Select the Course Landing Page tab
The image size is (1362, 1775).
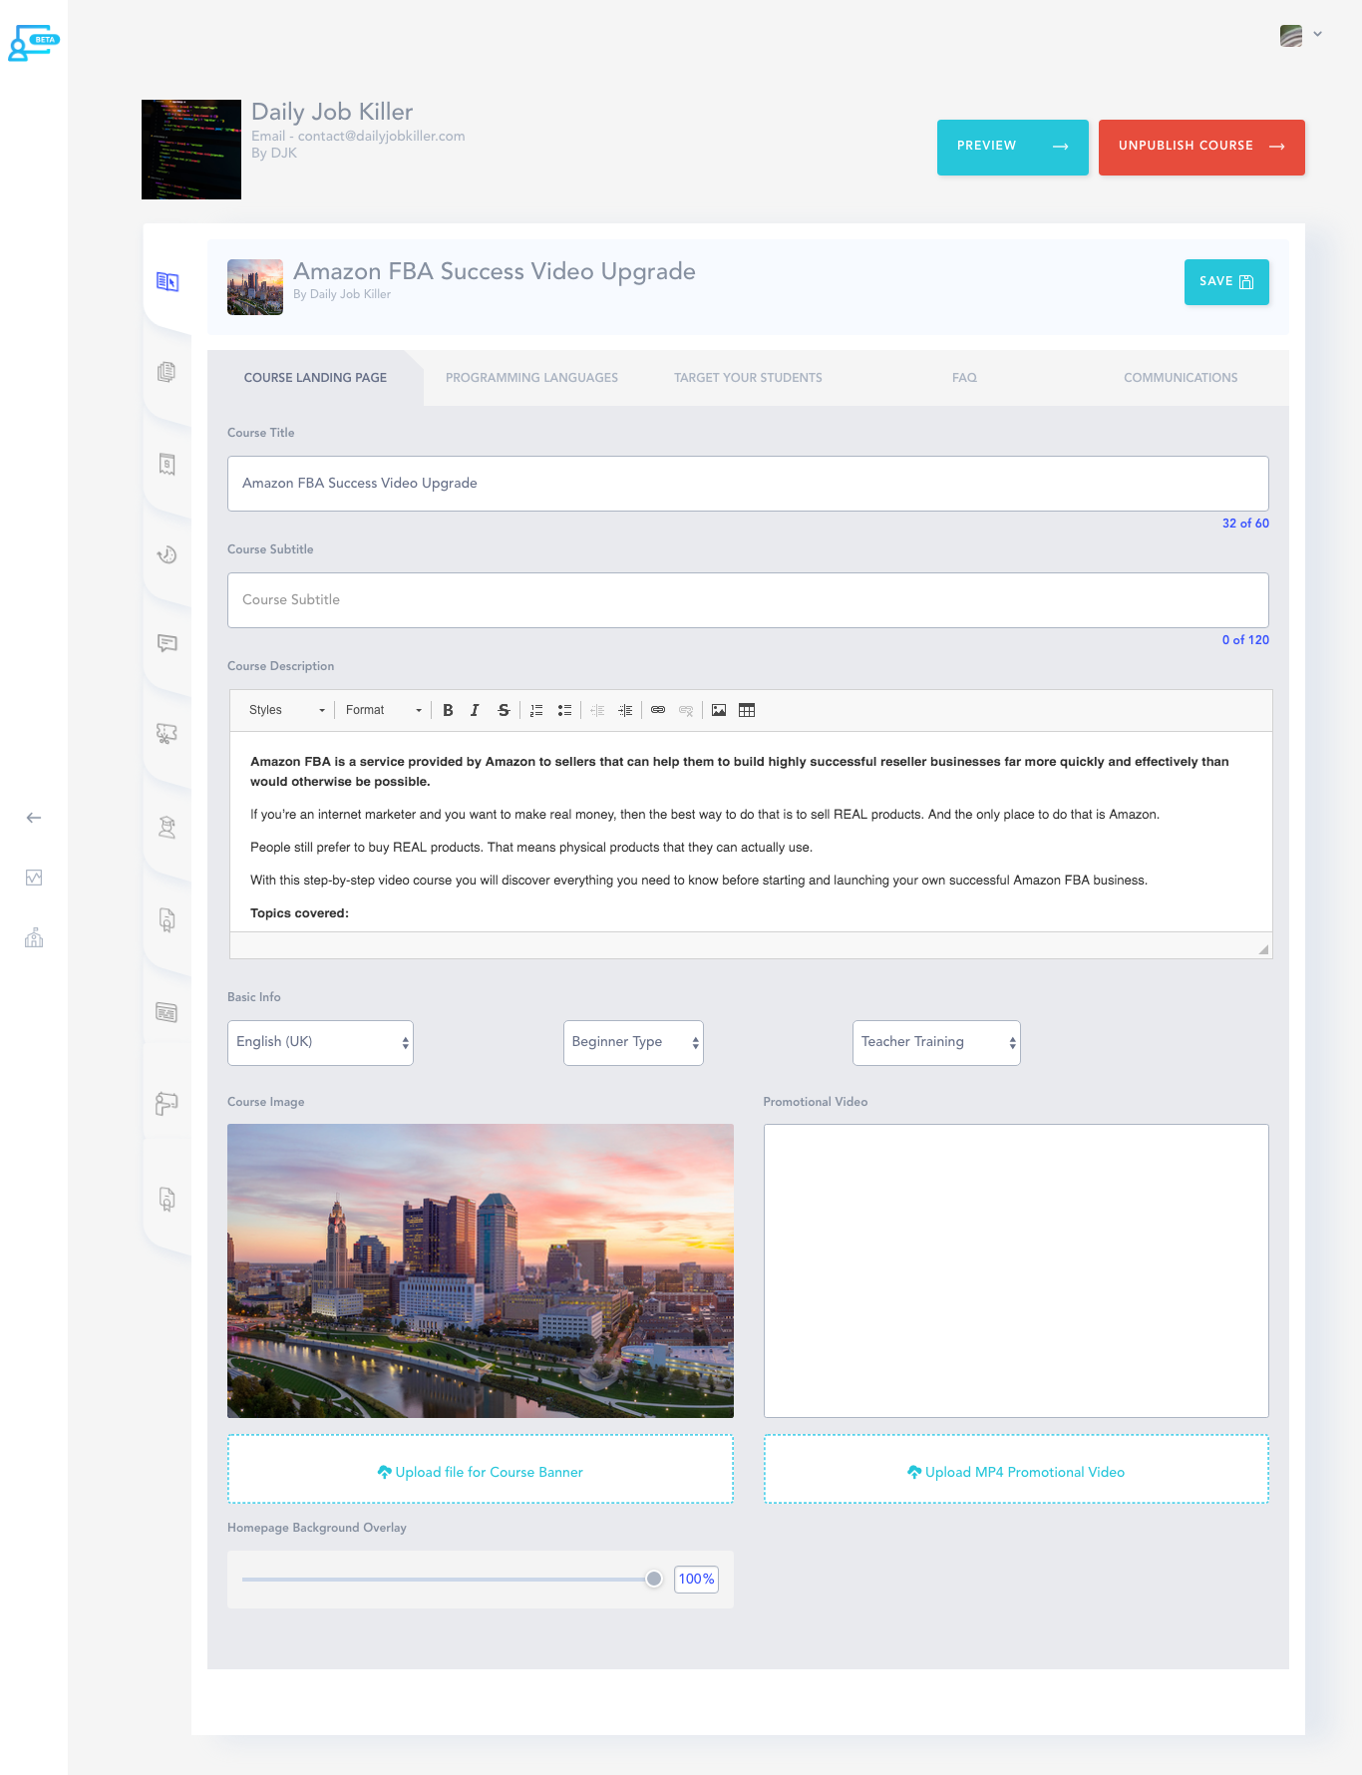click(x=315, y=378)
